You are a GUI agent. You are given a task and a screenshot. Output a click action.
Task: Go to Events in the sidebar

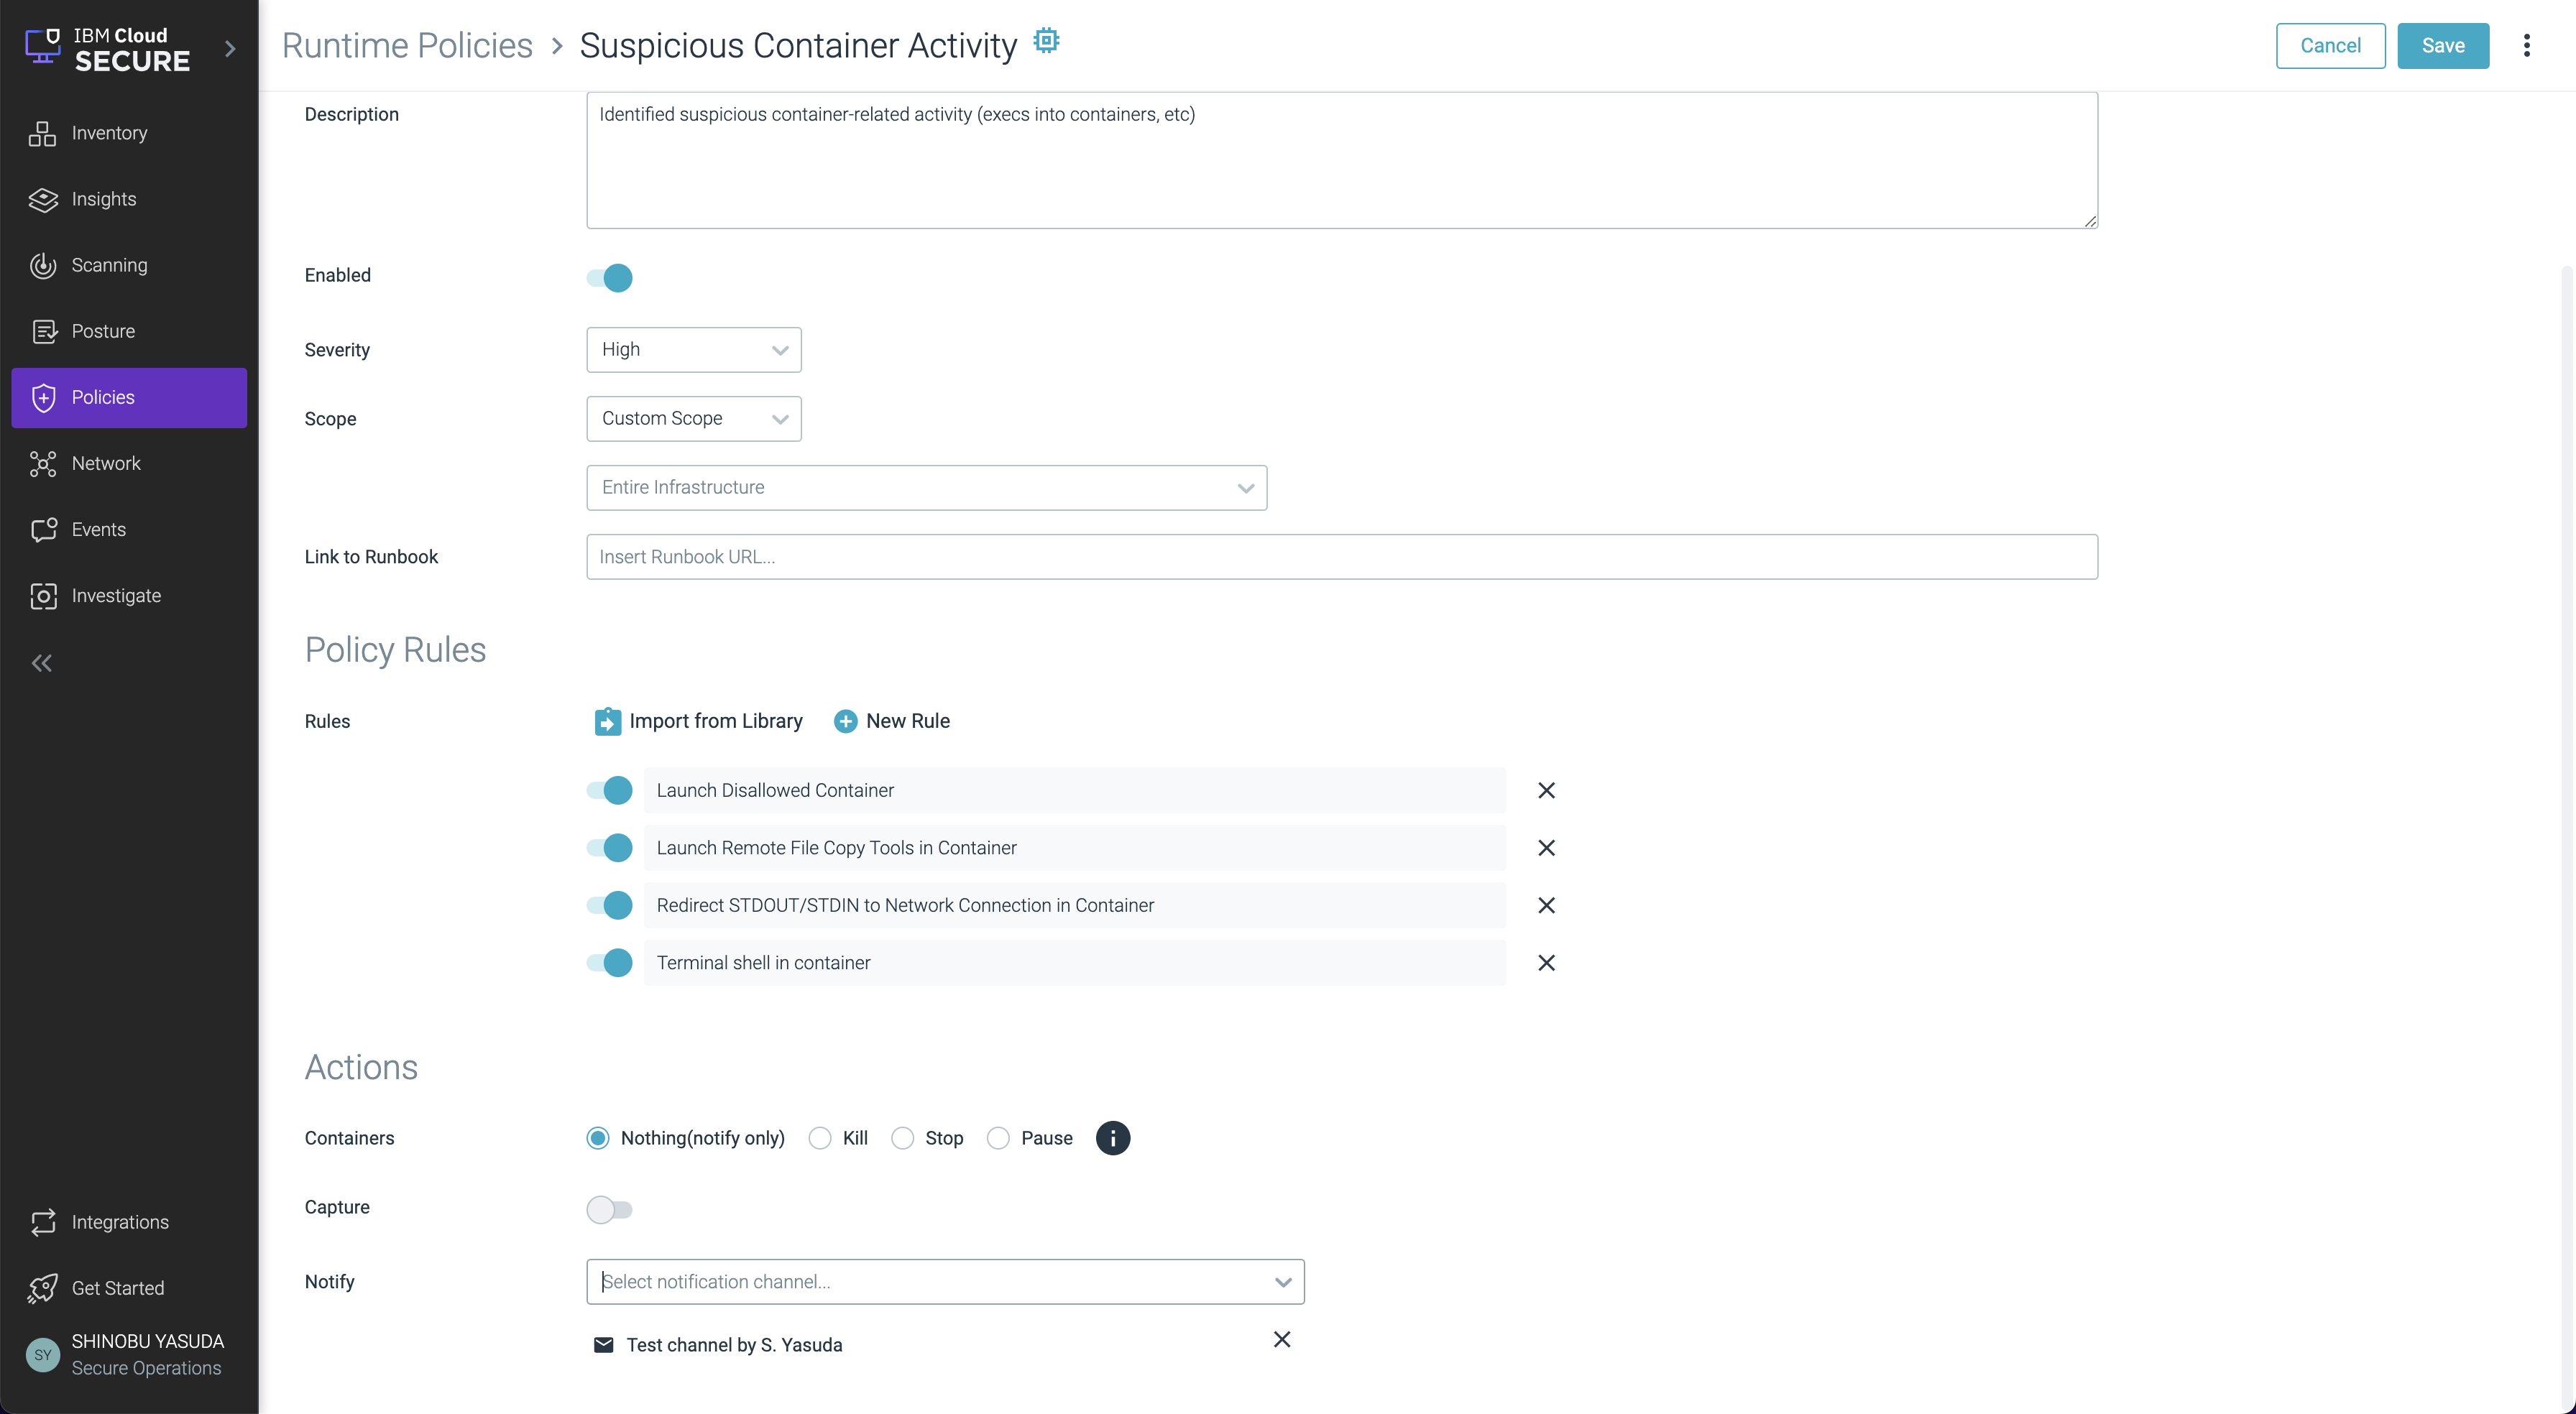point(98,530)
